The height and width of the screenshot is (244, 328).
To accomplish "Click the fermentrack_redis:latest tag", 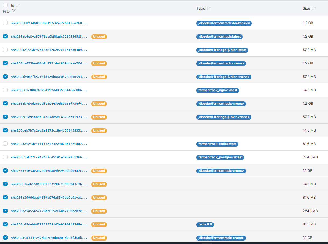I will click(217, 144).
